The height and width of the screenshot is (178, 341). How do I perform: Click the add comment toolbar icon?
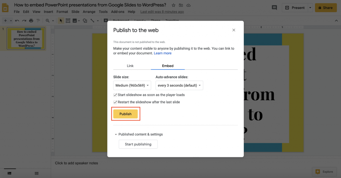[106, 20]
